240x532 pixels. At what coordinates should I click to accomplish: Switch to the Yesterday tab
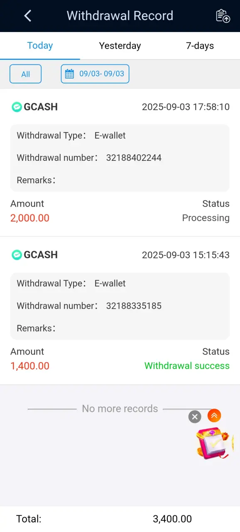click(120, 46)
